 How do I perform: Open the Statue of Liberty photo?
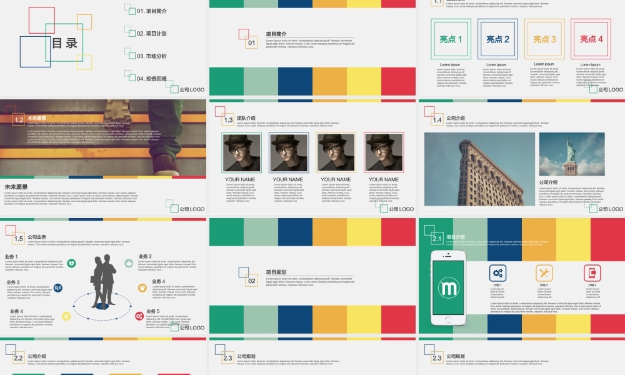[572, 154]
